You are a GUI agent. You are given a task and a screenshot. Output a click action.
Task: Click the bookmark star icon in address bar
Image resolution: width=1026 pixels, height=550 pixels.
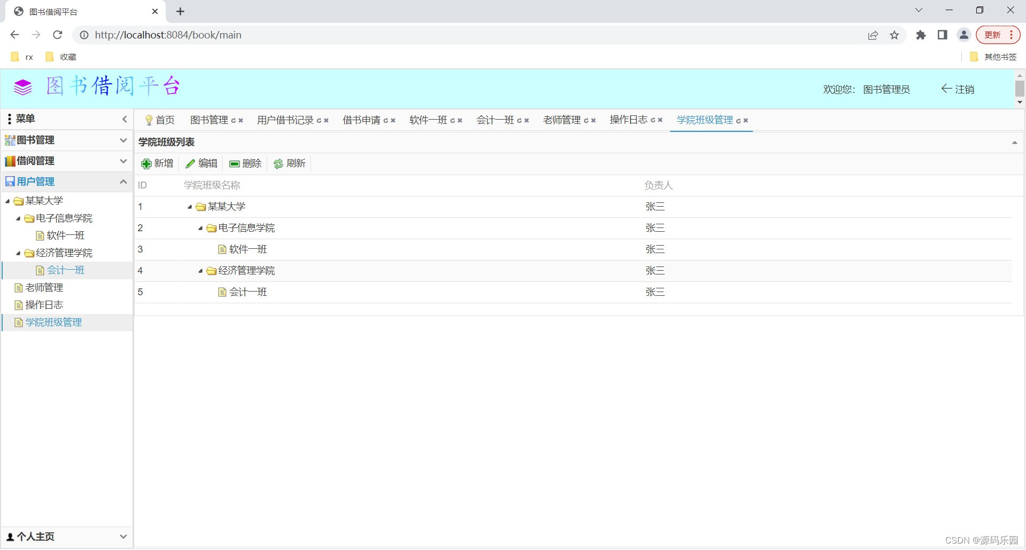895,35
